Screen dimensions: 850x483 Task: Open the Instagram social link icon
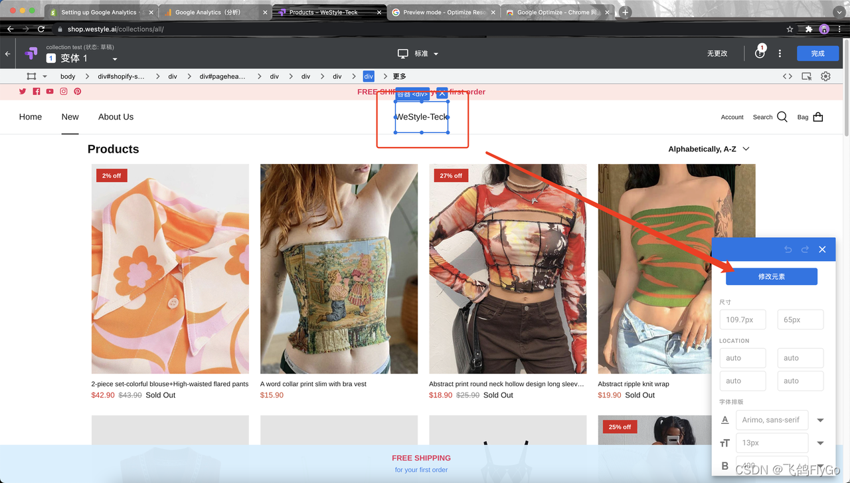point(64,92)
